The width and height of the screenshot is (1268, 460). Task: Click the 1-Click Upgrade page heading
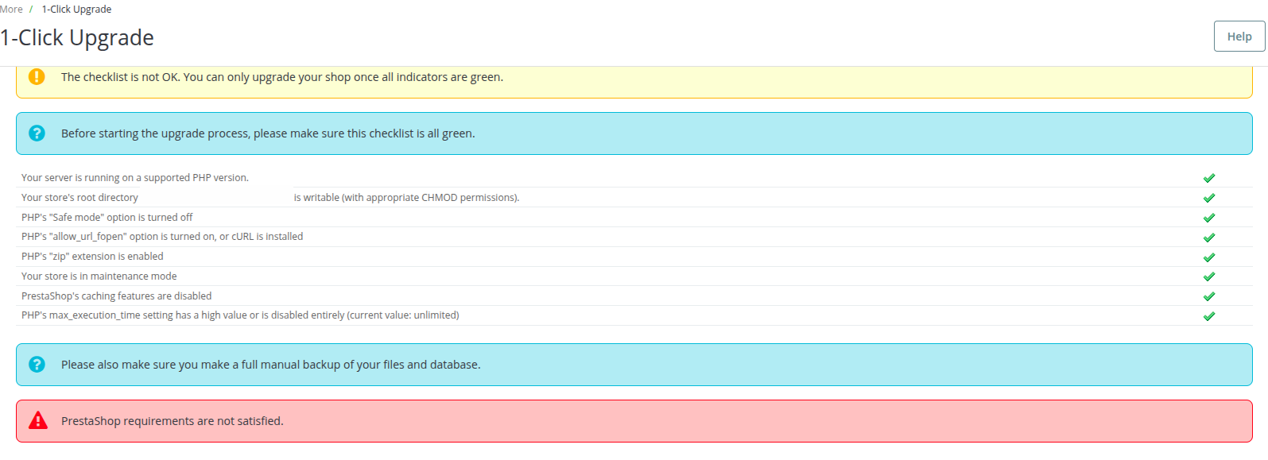pos(77,38)
